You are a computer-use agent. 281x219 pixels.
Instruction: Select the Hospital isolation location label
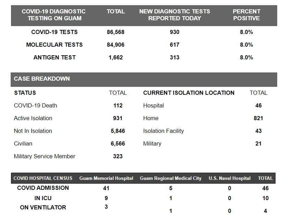(x=153, y=105)
